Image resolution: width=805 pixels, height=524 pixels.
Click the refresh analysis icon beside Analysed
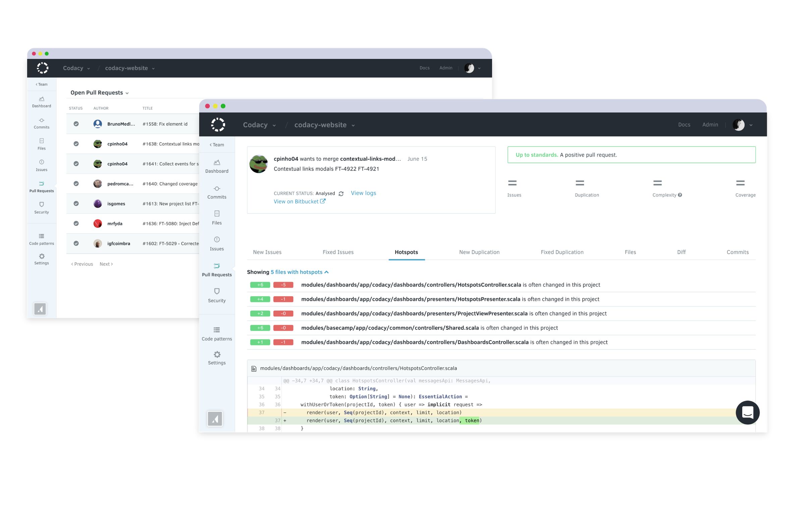tap(341, 194)
